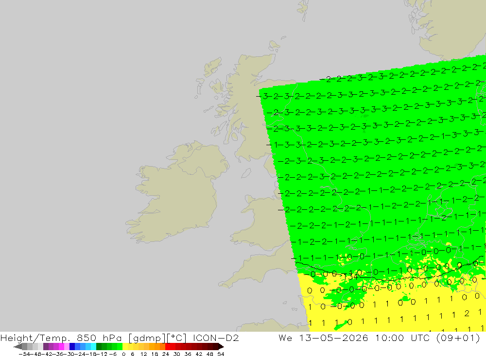
Task: Pick the cyan legend swatch
Action: tap(93, 347)
